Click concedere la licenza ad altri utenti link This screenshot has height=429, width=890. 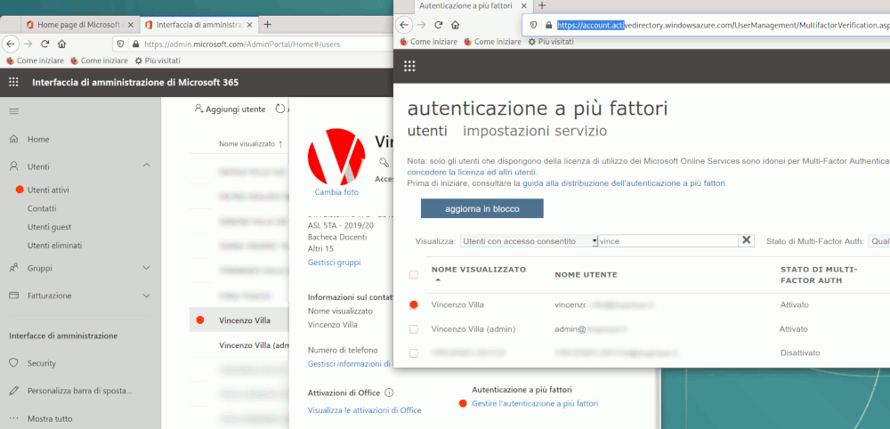472,172
